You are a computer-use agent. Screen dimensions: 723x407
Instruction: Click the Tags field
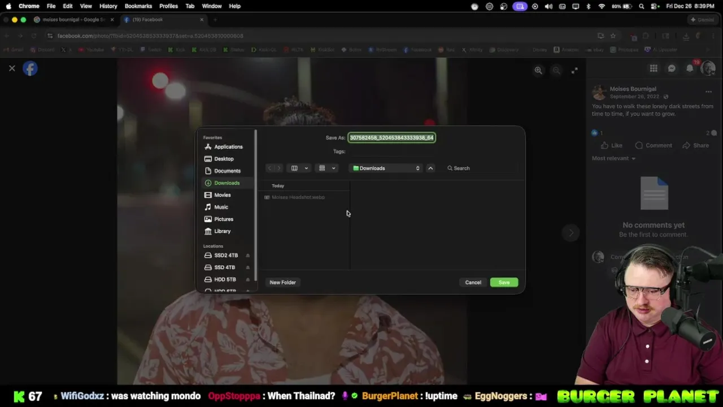pos(391,151)
